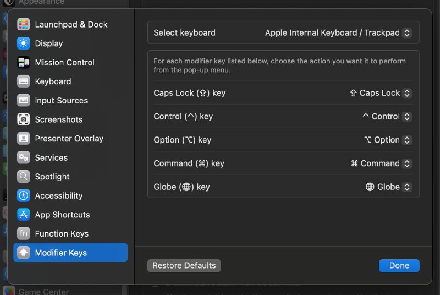
Task: Click the modifier key instructions text
Action: (x=279, y=65)
